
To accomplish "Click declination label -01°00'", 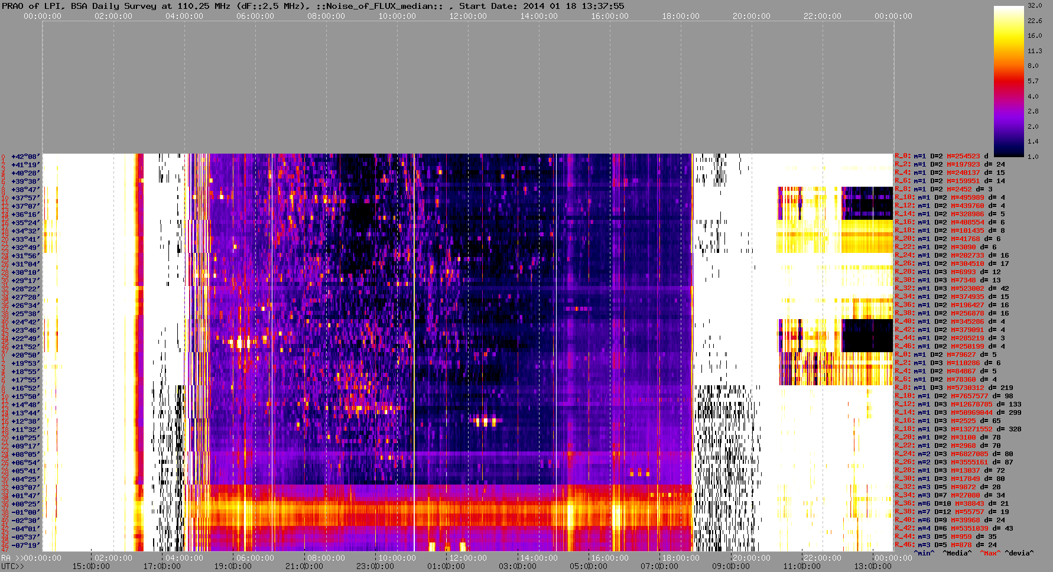I will [25, 512].
